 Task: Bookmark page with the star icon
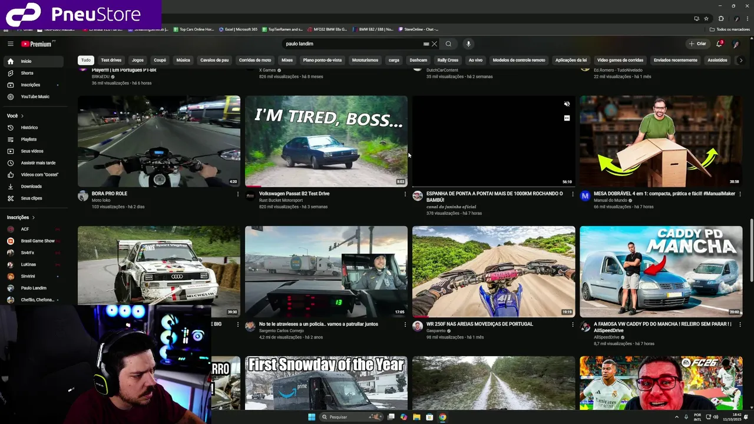click(x=706, y=18)
